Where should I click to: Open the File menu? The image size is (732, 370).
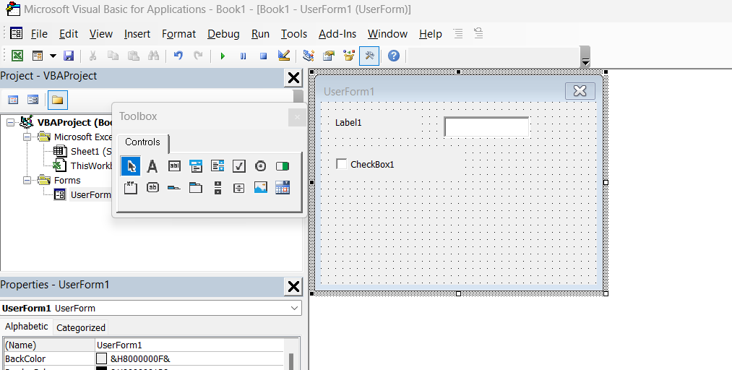tap(39, 34)
